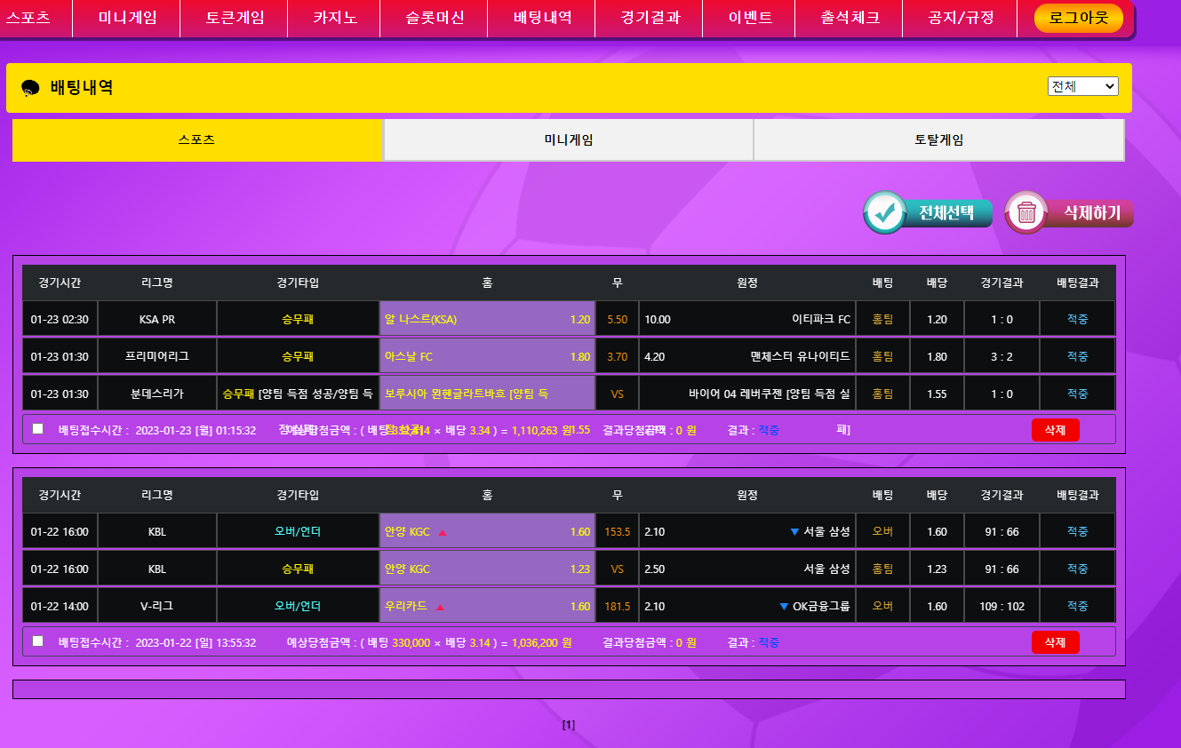Open 경기결과 in the top menu
This screenshot has width=1181, height=748.
(x=650, y=18)
